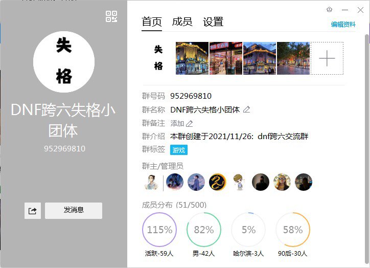Click the 哈尔滨-3人 label

[248, 254]
